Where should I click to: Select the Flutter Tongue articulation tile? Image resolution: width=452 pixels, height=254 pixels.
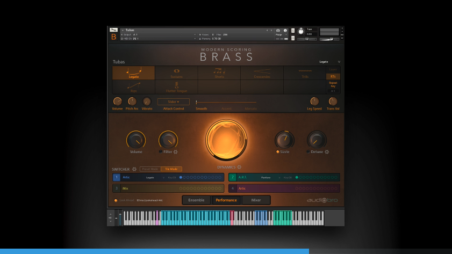[176, 87]
